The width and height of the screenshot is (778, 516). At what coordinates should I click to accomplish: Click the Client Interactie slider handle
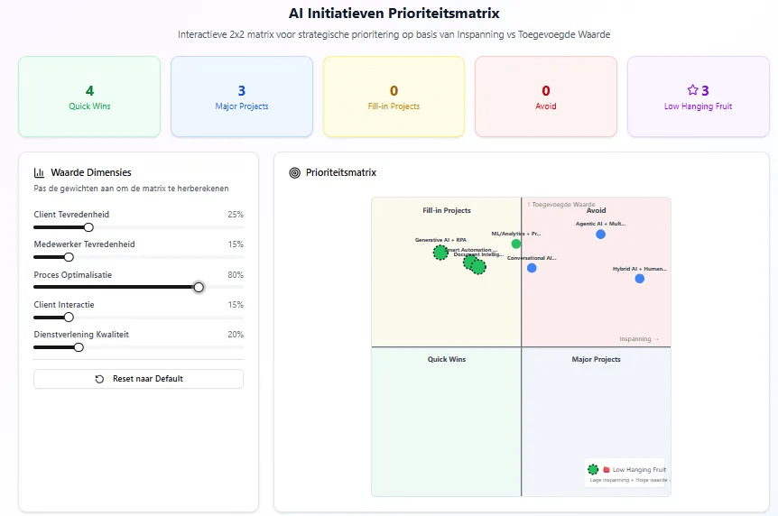coord(69,318)
